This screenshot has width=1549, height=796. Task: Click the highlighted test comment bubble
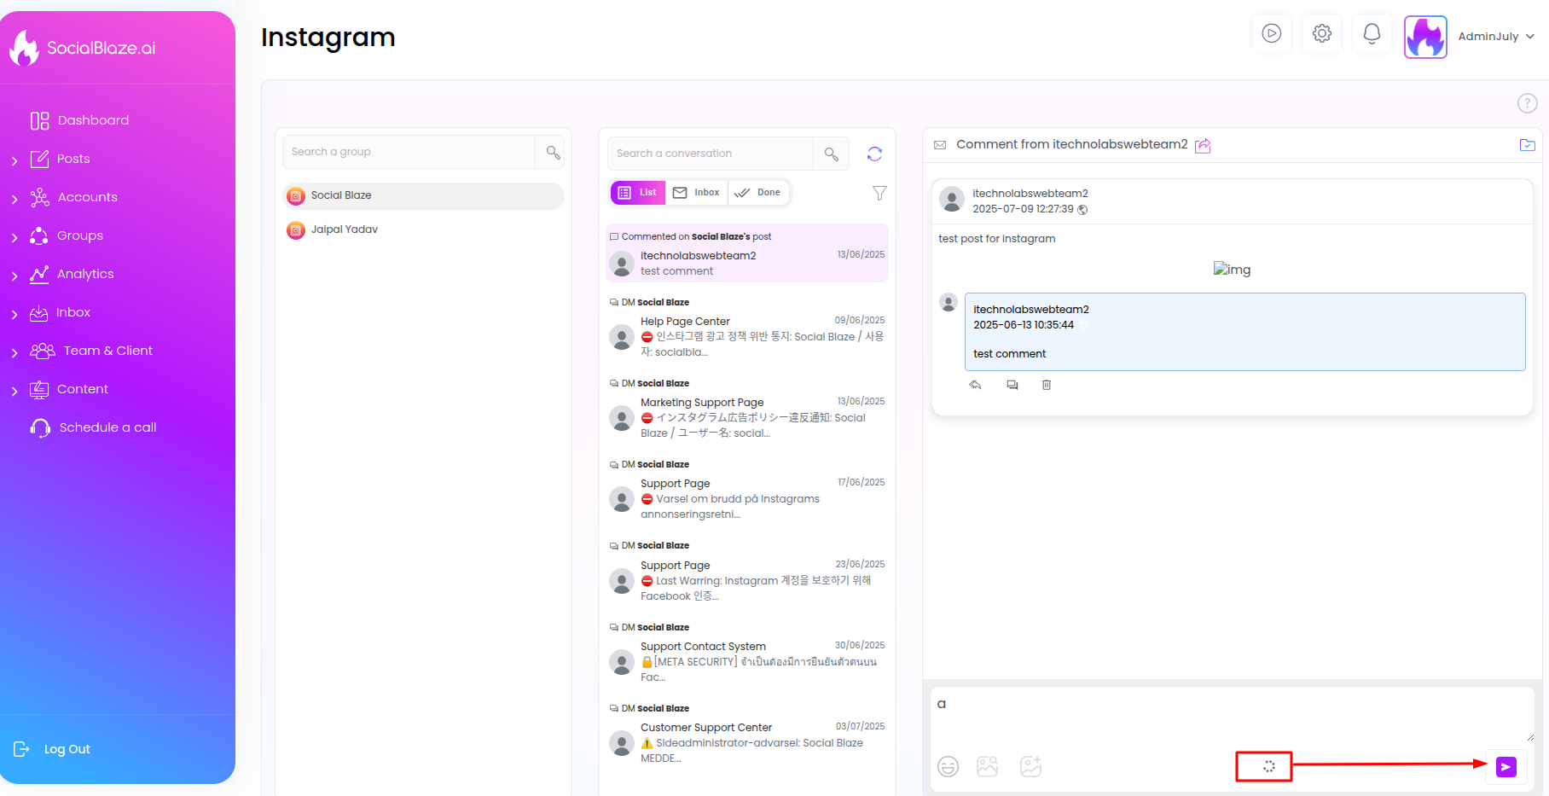1244,332
